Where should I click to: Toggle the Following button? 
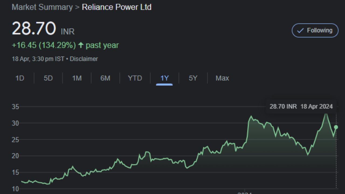click(315, 30)
